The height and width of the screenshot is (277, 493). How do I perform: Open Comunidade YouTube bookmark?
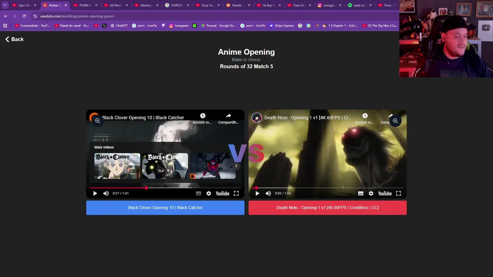tap(32, 26)
